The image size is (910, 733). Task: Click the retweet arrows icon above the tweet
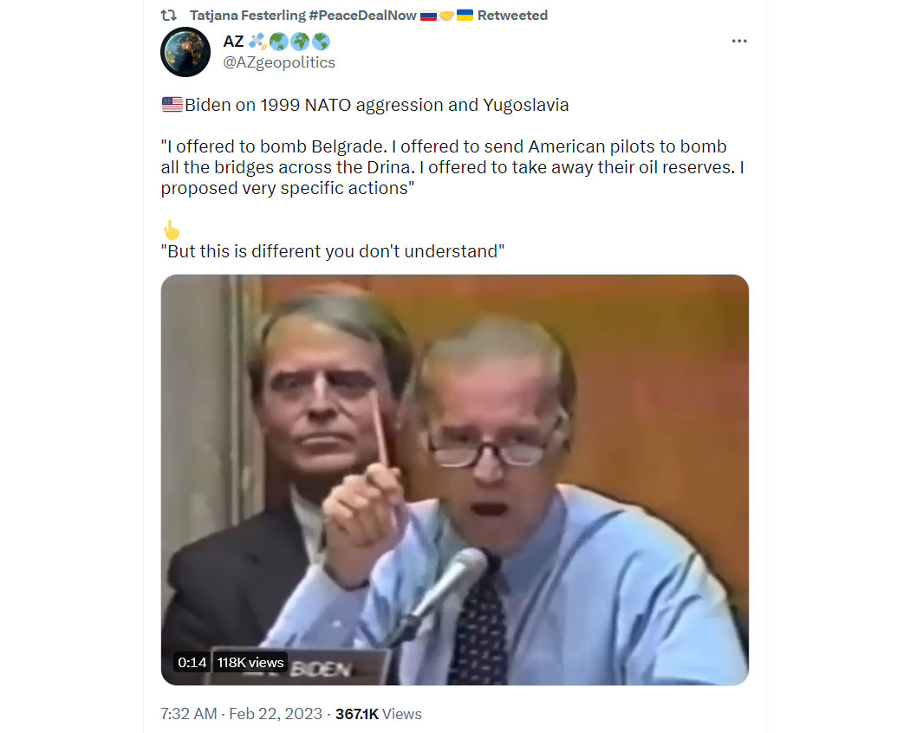click(168, 15)
